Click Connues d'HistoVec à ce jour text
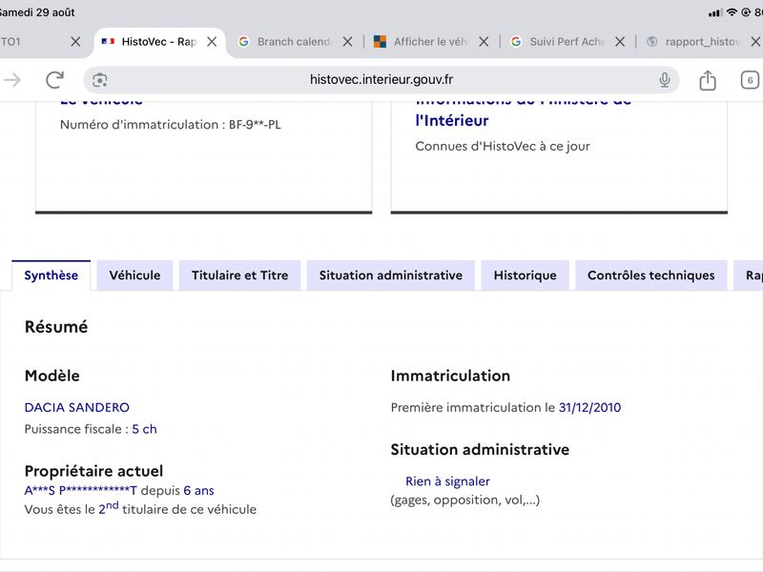Viewport: 763px width, 572px height. 503,147
